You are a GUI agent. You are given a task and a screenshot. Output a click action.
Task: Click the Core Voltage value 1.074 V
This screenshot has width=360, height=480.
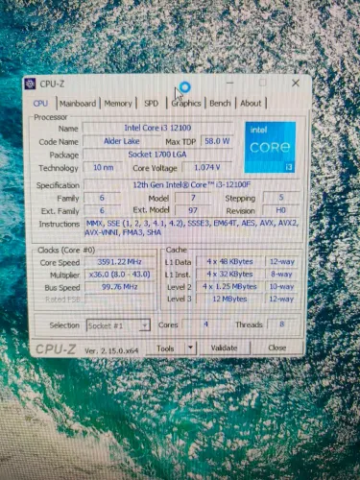coord(207,167)
